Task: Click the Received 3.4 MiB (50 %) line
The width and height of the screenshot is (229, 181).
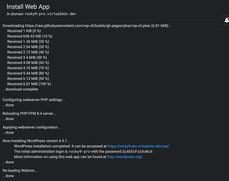Action: (x=28, y=57)
